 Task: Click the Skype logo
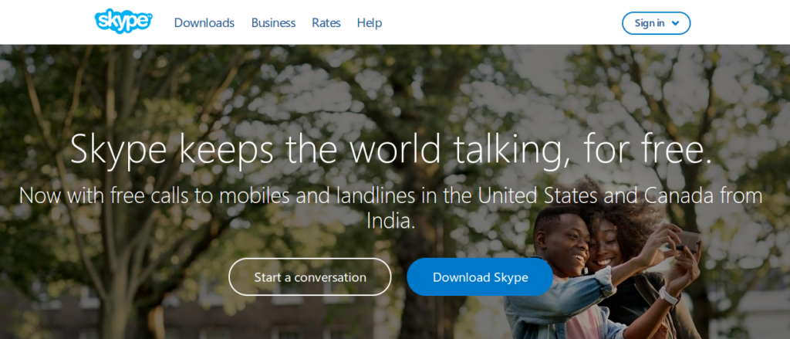(x=123, y=21)
